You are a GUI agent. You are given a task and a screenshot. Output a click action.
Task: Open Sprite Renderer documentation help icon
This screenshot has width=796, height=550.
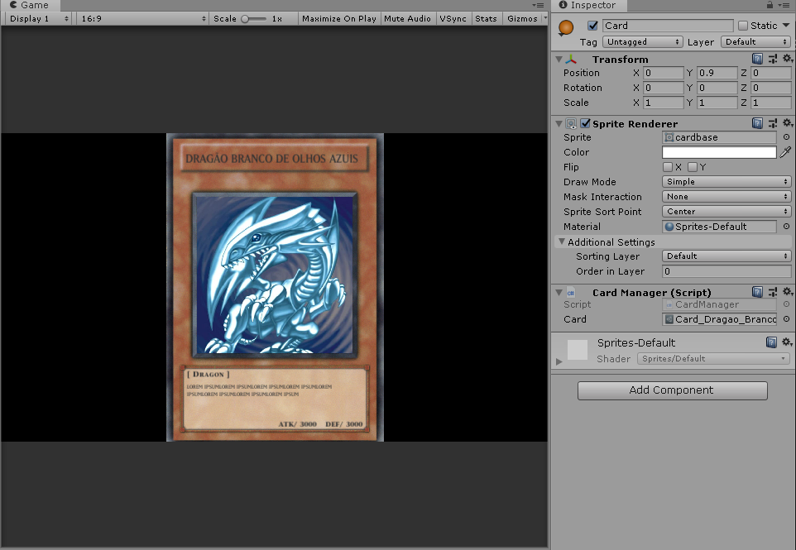pyautogui.click(x=756, y=122)
